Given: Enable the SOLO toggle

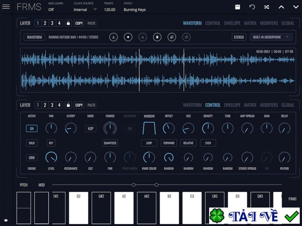Looking at the screenshot, I should pos(32,143).
